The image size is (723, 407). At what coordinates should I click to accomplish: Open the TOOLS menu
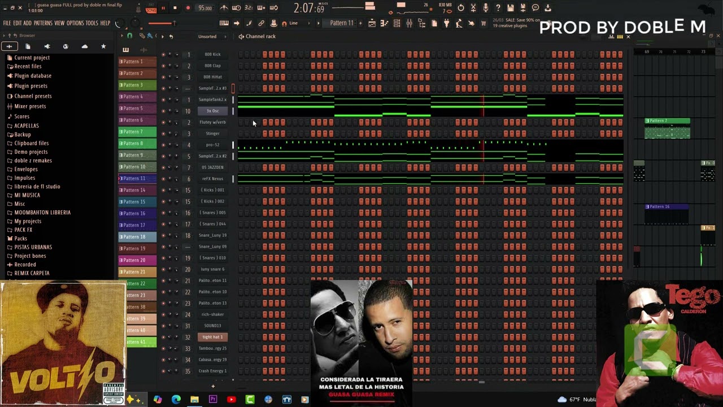[92, 23]
